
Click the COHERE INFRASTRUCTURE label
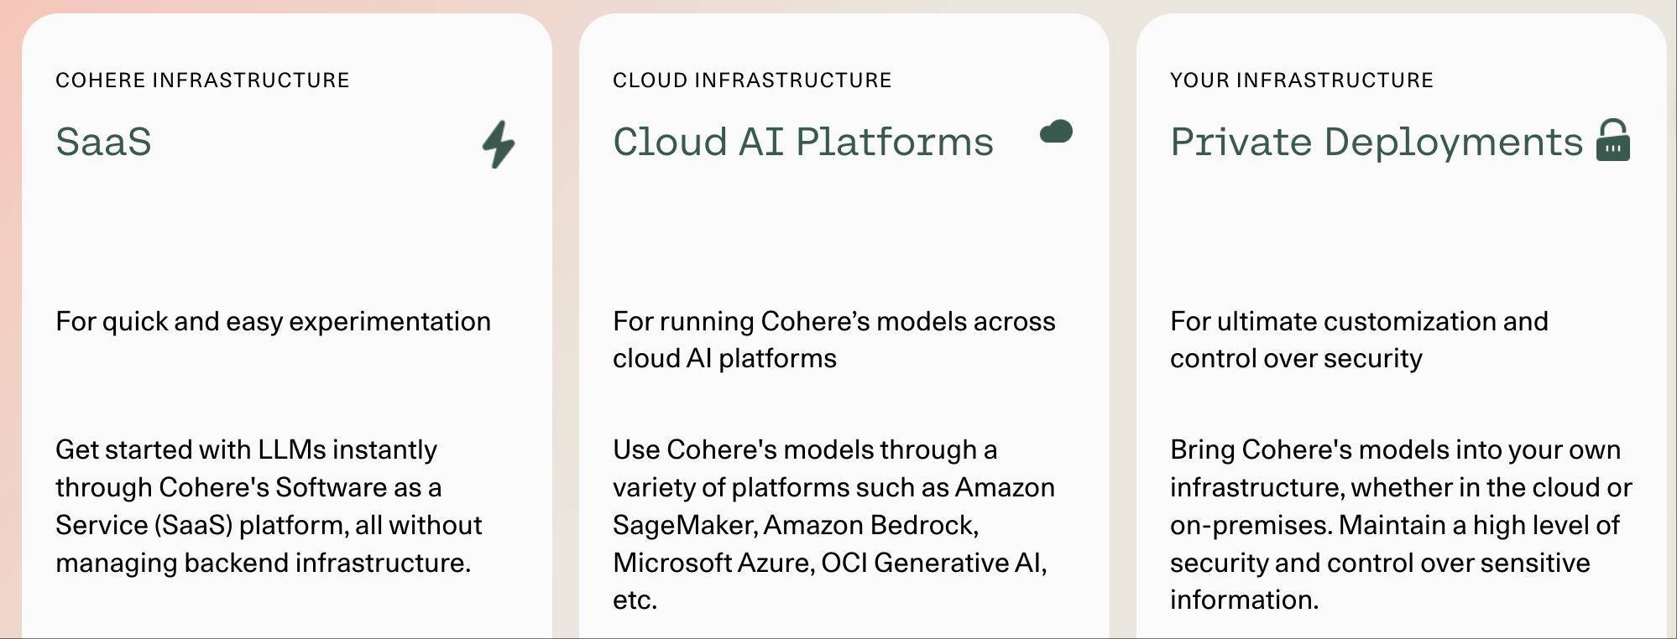(x=202, y=80)
